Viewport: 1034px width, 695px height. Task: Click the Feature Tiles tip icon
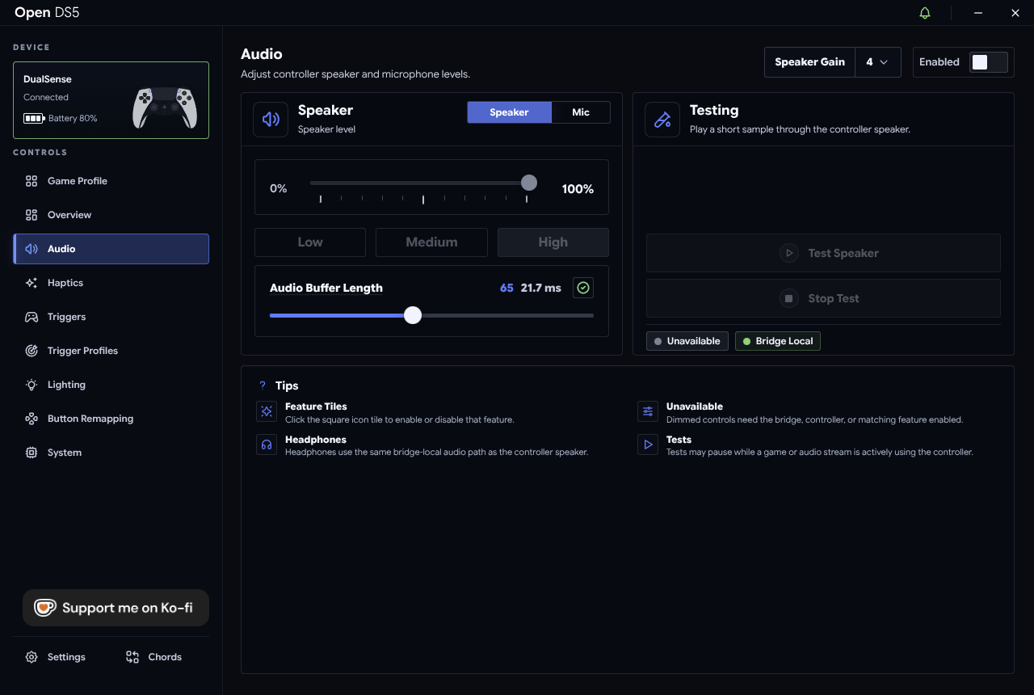pyautogui.click(x=267, y=412)
